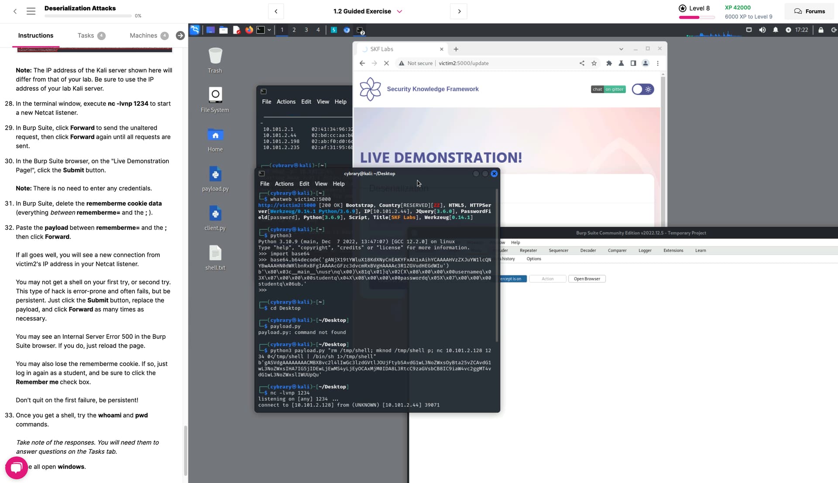
Task: Open the Kali applications menu icon
Action: (x=195, y=30)
